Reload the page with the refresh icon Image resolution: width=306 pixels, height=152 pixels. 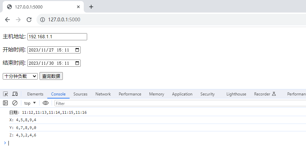click(x=29, y=20)
